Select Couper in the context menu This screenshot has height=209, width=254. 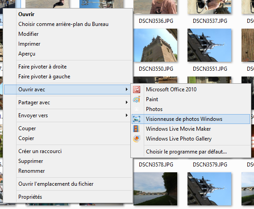click(x=68, y=128)
